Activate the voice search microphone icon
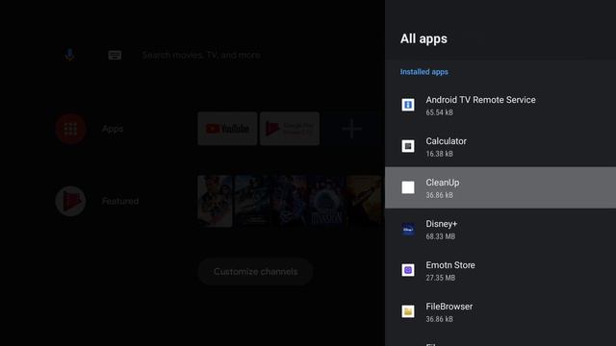The width and height of the screenshot is (616, 346). (x=69, y=55)
